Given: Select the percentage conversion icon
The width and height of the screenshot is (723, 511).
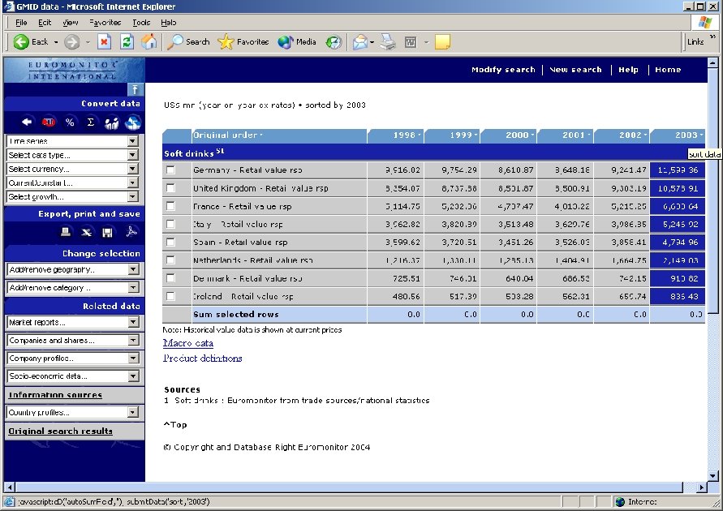Looking at the screenshot, I should (71, 122).
